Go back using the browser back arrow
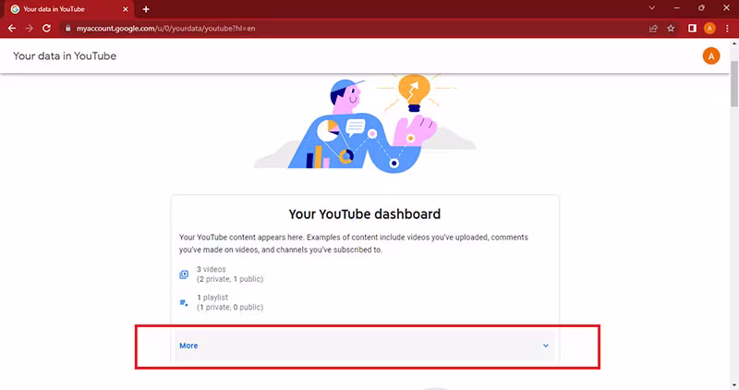Image resolution: width=739 pixels, height=390 pixels. (12, 29)
